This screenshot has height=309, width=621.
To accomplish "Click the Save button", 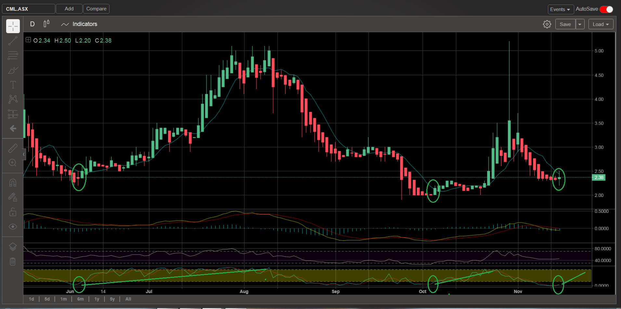I will (565, 24).
